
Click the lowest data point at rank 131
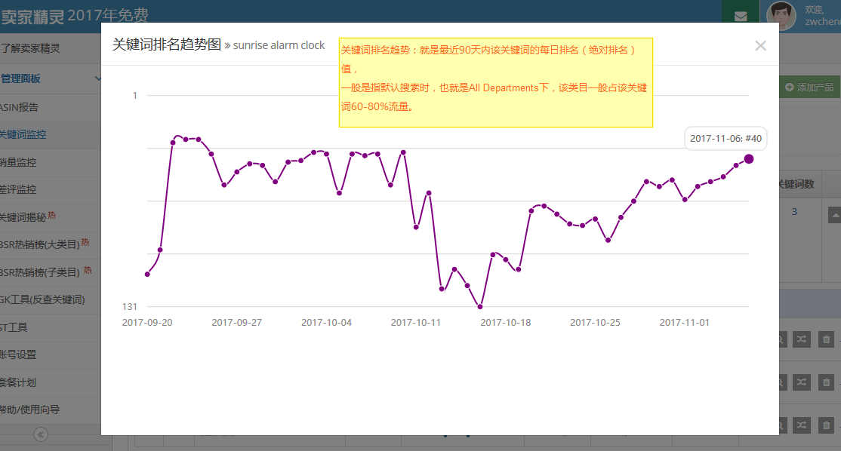[480, 306]
